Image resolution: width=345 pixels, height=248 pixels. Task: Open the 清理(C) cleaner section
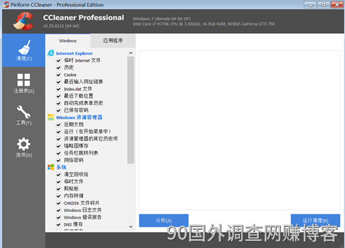(24, 50)
